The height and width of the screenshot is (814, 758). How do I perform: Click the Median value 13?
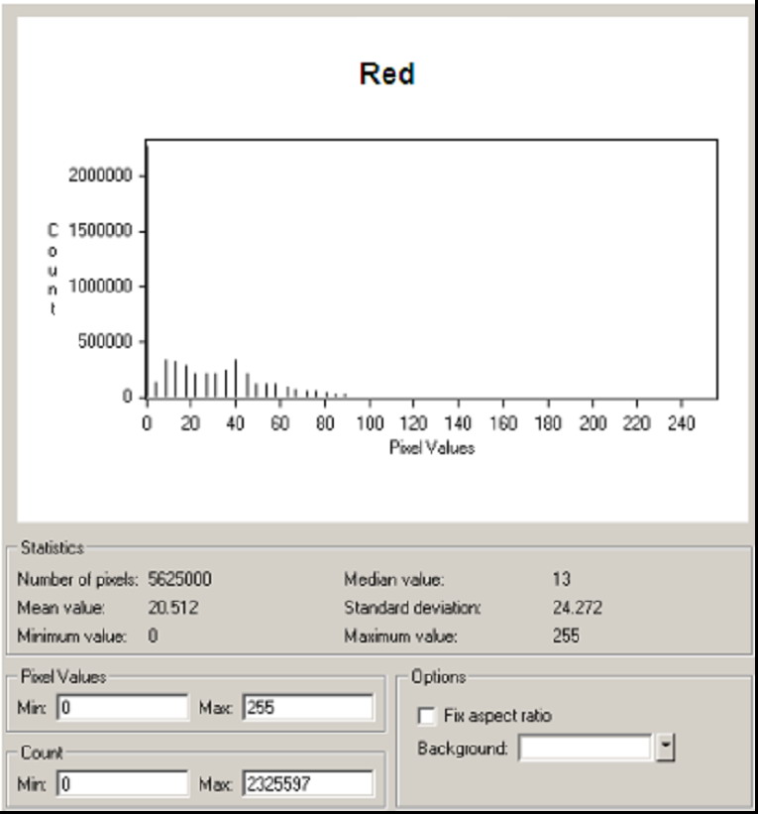click(562, 579)
